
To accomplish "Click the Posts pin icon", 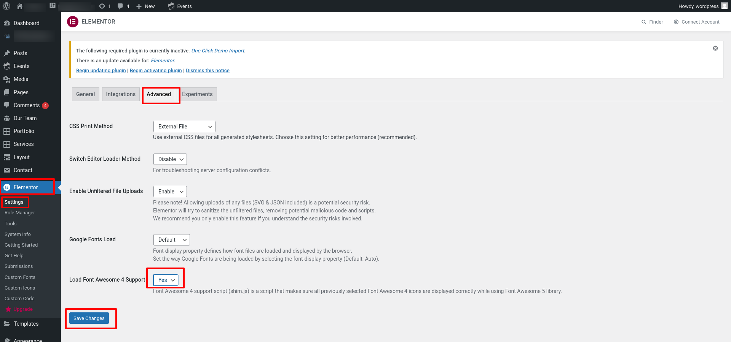I will [7, 53].
